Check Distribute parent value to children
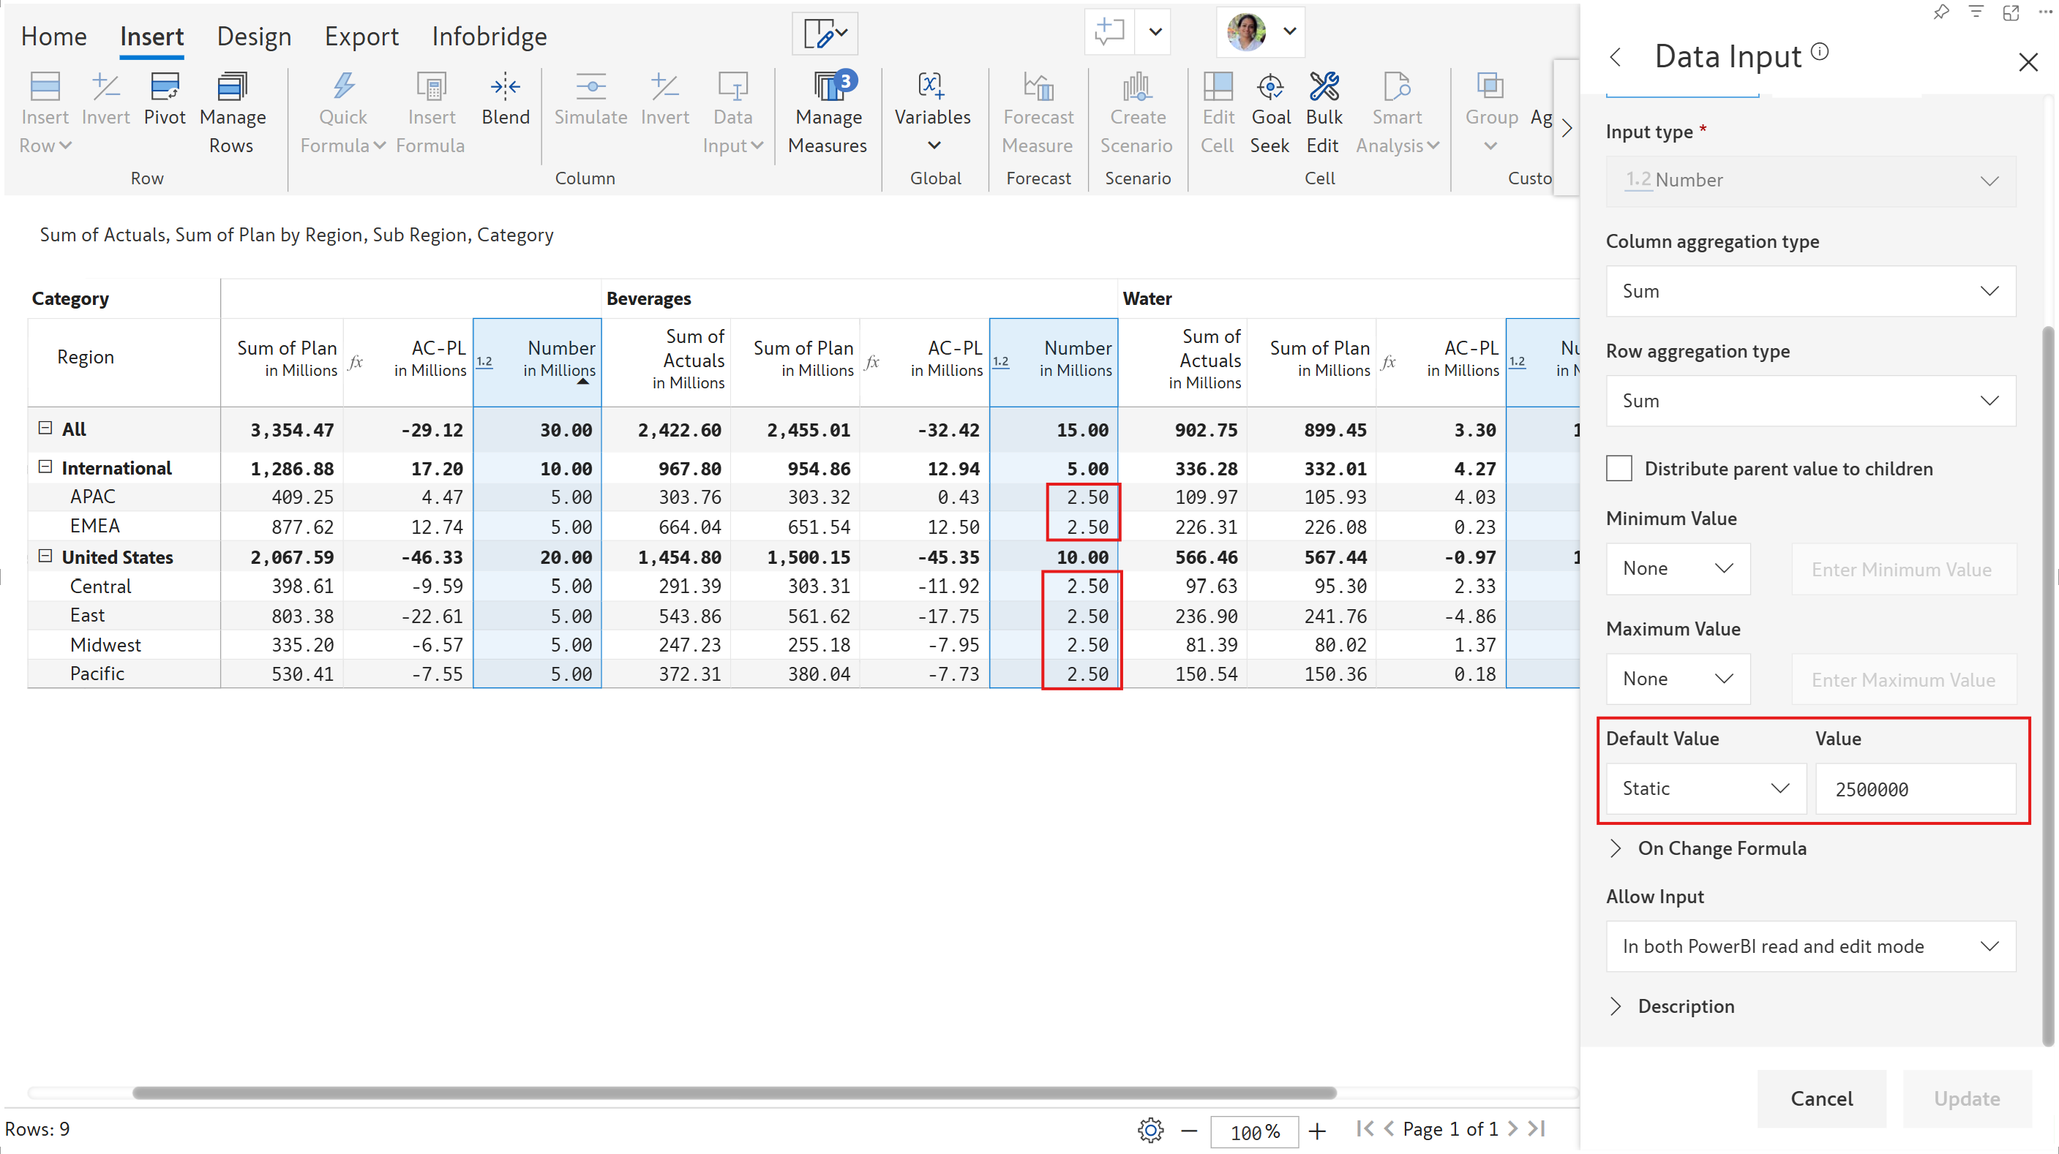The image size is (2059, 1154). pos(1619,469)
